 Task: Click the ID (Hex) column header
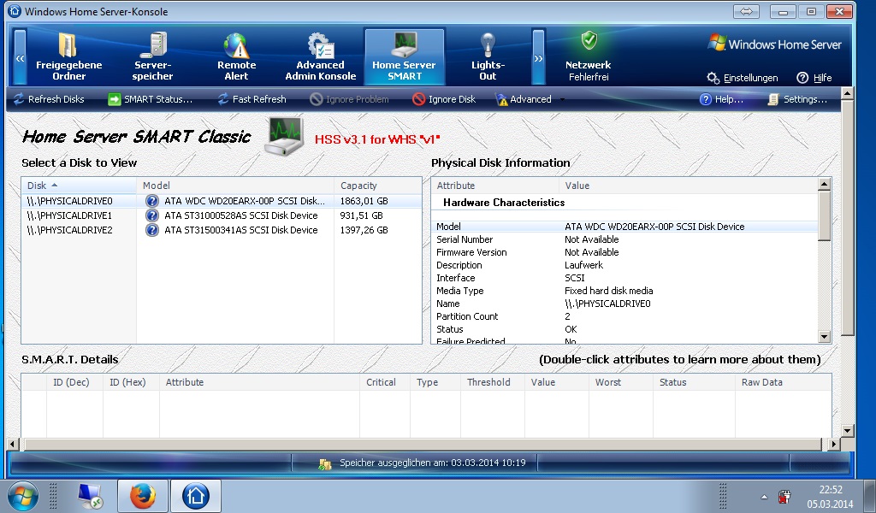click(131, 382)
